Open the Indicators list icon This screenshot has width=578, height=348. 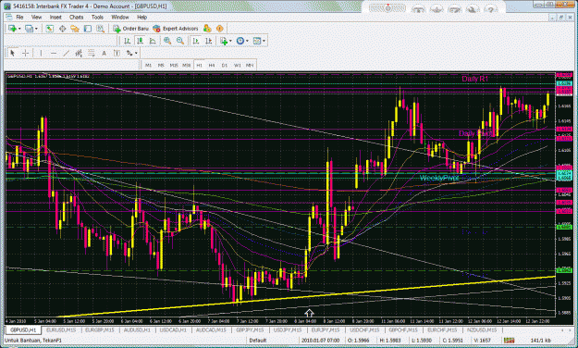click(224, 41)
